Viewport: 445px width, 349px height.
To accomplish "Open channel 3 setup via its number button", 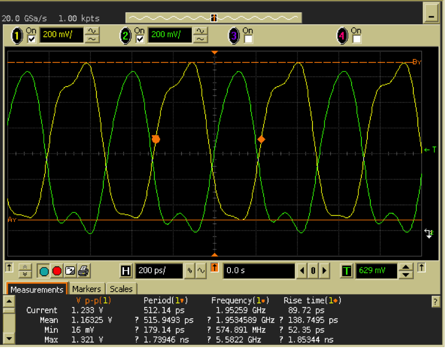I will point(234,36).
